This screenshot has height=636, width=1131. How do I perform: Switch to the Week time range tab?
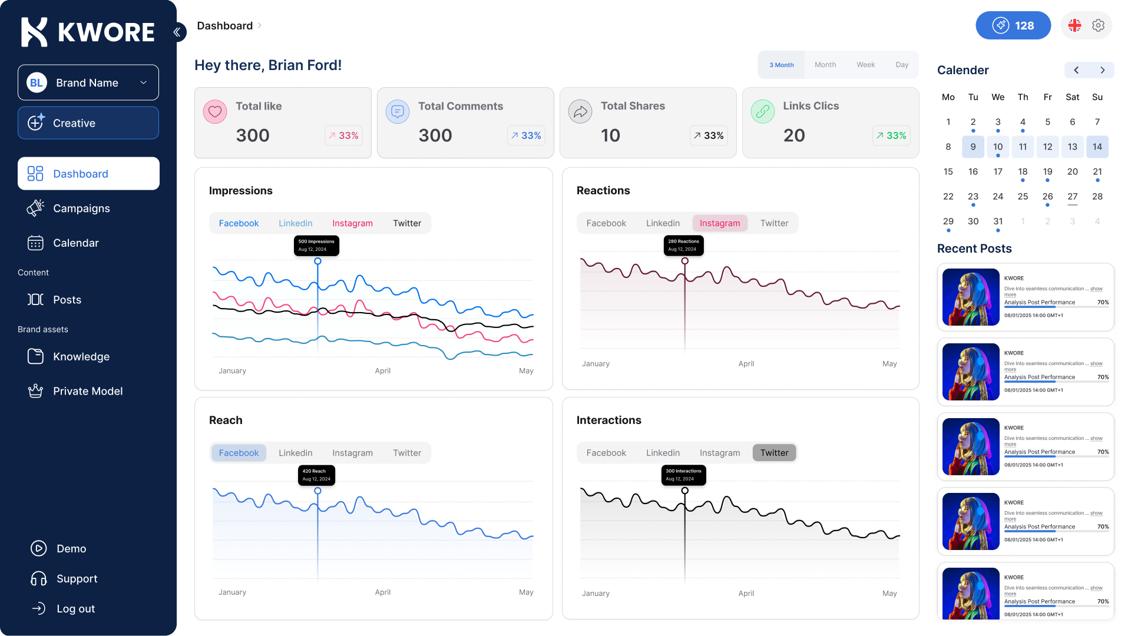tap(865, 65)
